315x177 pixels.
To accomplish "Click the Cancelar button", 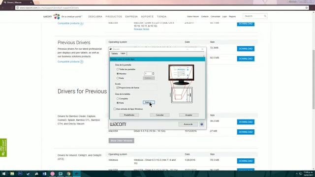I will (x=159, y=115).
